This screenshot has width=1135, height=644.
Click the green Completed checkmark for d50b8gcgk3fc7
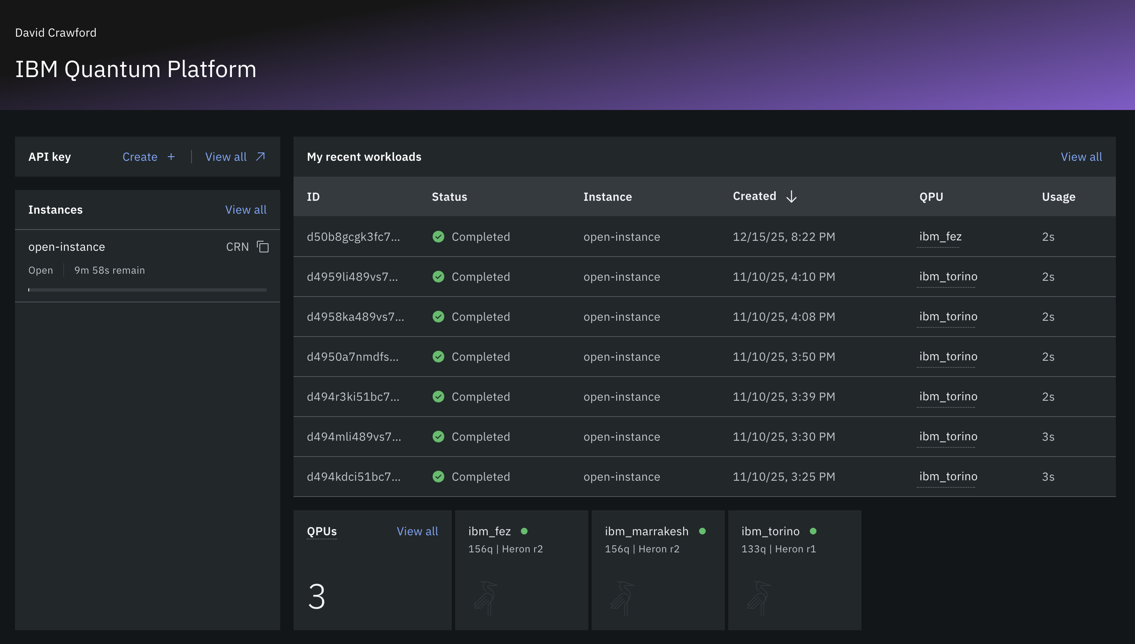click(x=438, y=237)
